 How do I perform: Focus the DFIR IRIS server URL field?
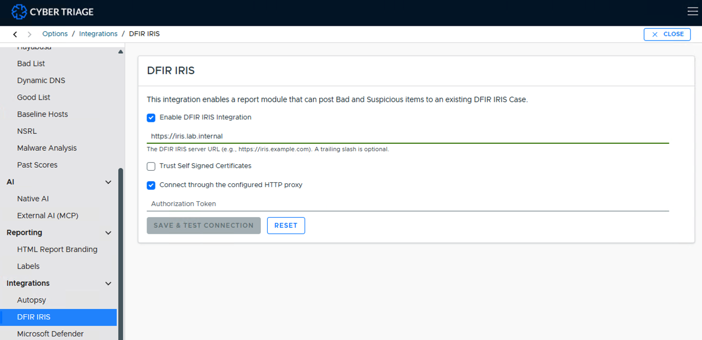click(408, 136)
